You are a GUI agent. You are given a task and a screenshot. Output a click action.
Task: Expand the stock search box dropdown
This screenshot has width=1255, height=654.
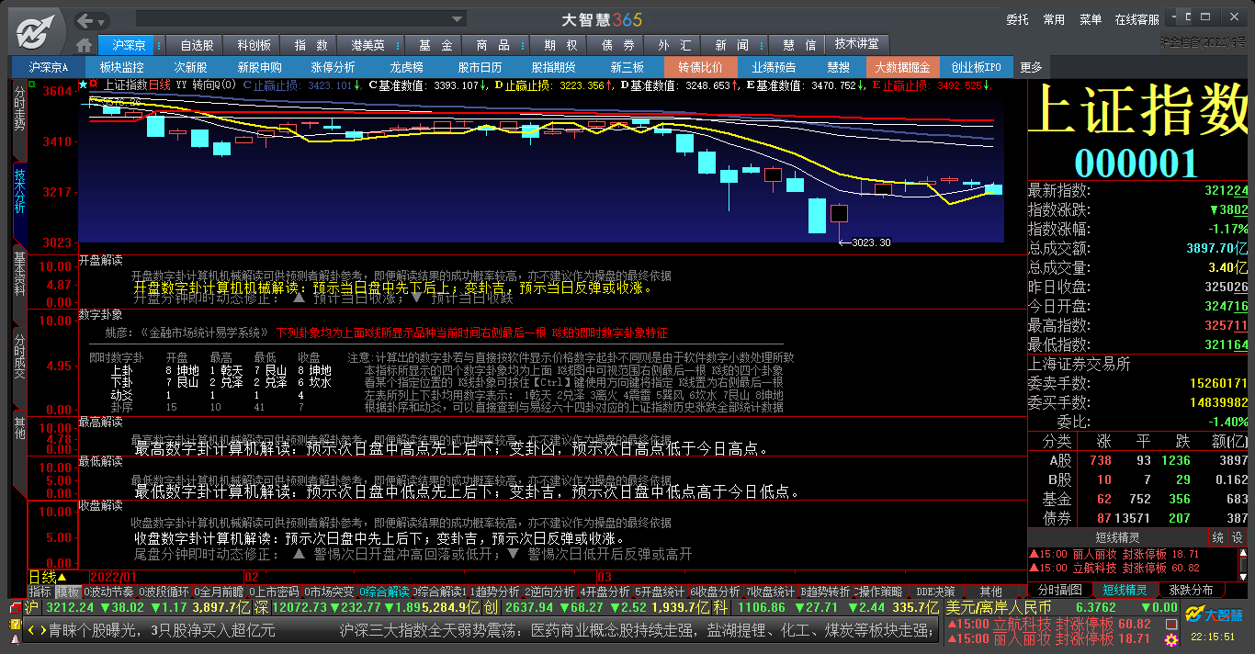click(x=458, y=19)
